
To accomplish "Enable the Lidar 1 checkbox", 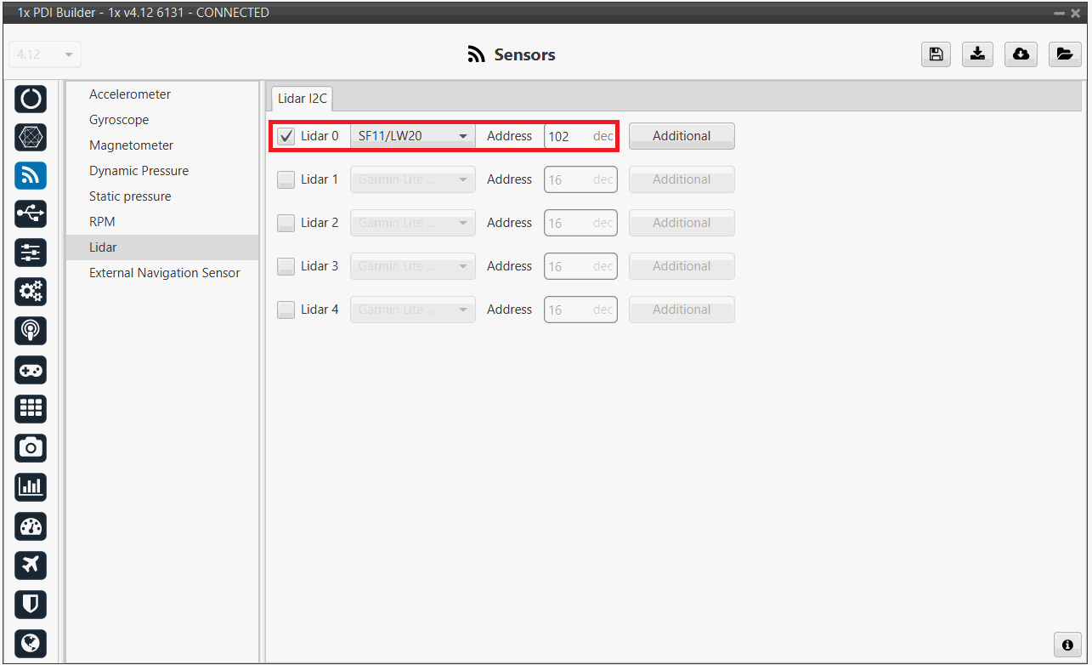I will [286, 179].
